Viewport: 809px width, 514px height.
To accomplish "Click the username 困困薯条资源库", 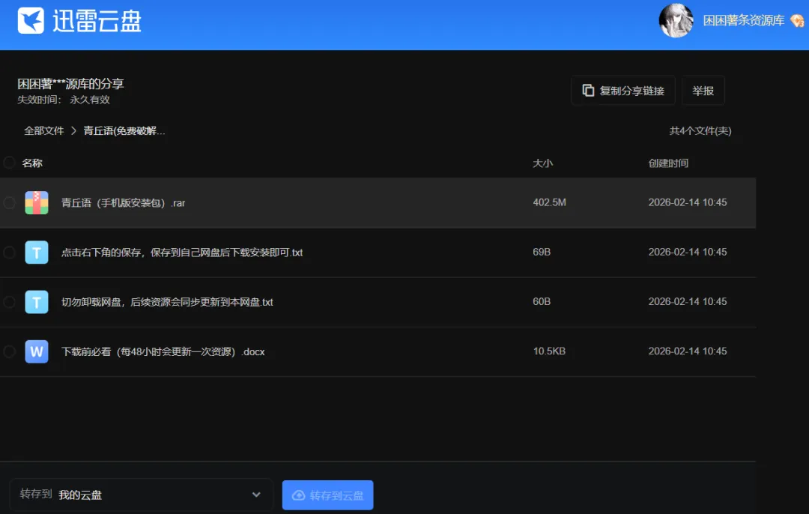I will click(744, 21).
